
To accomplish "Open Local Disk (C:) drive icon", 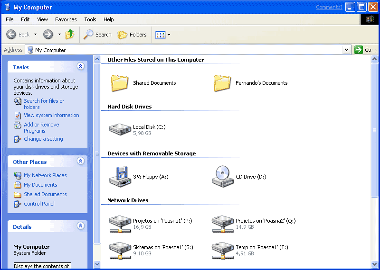I will tap(120, 130).
